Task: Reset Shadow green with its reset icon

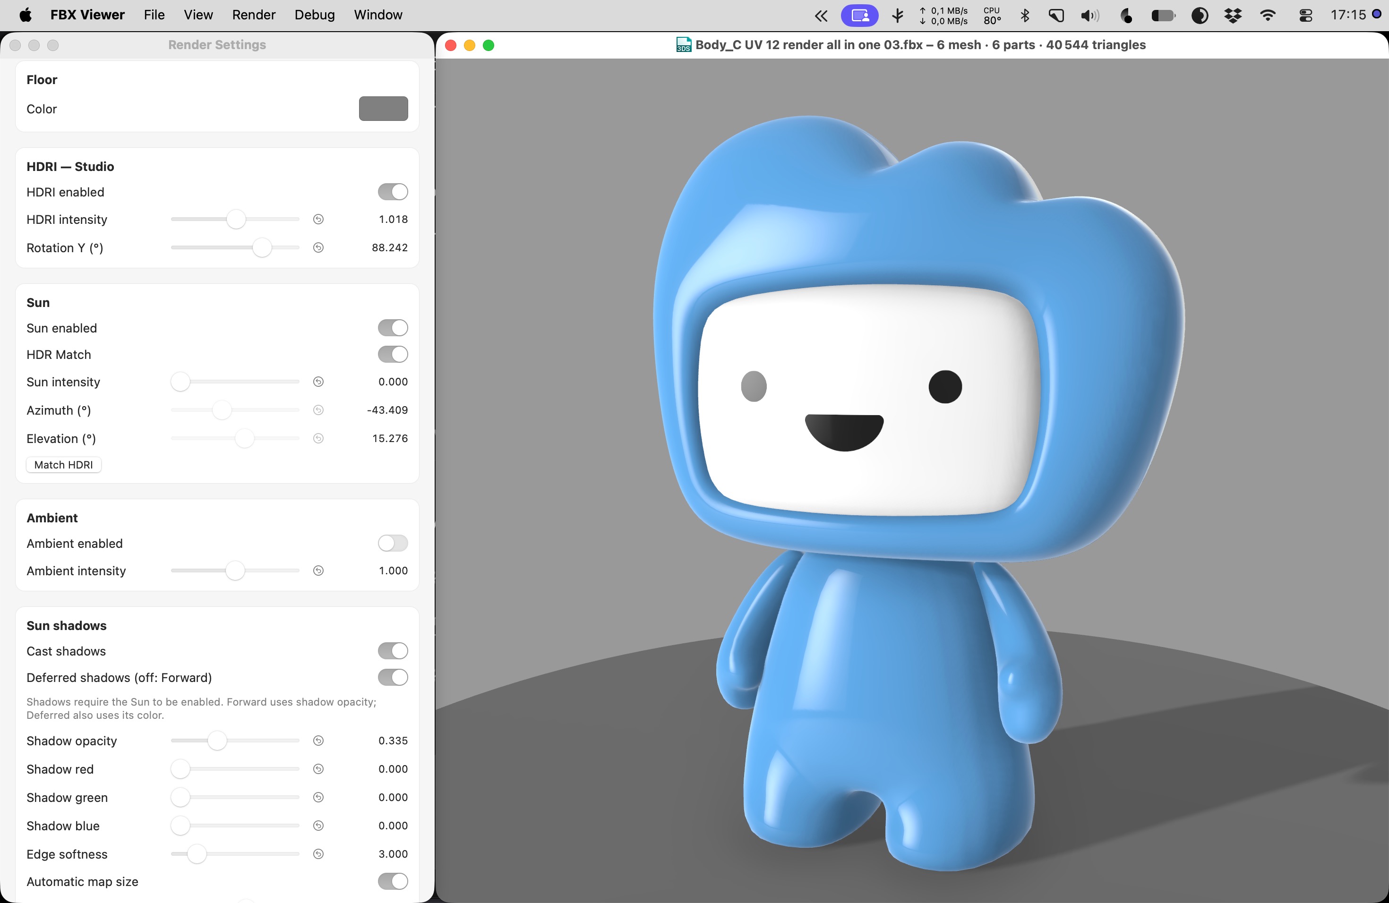Action: pos(318,797)
